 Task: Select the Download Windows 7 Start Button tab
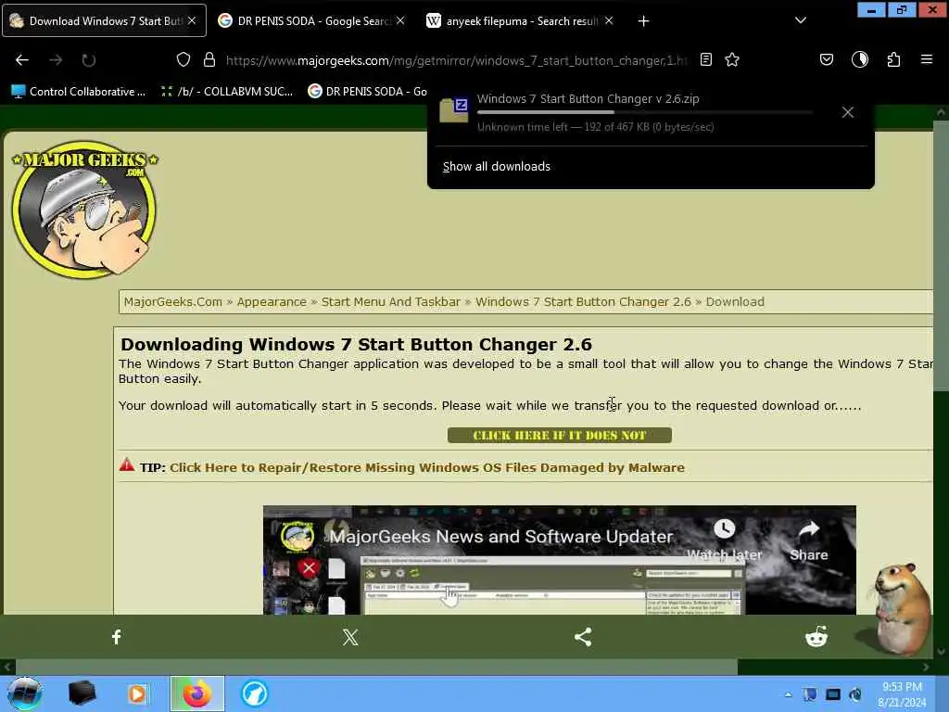pyautogui.click(x=104, y=20)
